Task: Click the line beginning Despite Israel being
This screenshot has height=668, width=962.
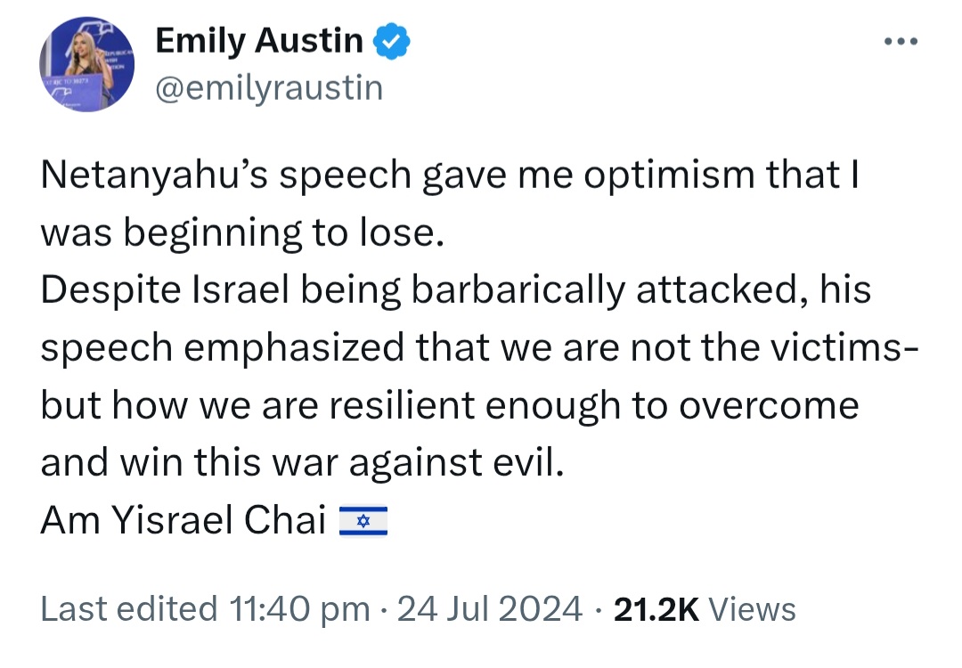Action: [456, 290]
